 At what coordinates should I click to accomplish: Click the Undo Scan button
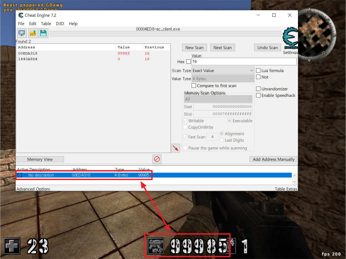pos(267,47)
